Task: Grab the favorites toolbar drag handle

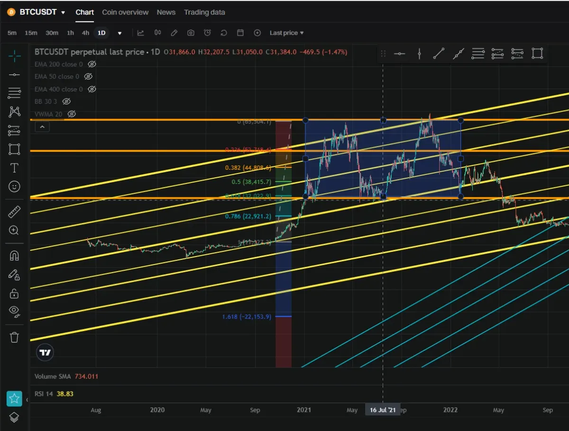Action: (x=383, y=54)
